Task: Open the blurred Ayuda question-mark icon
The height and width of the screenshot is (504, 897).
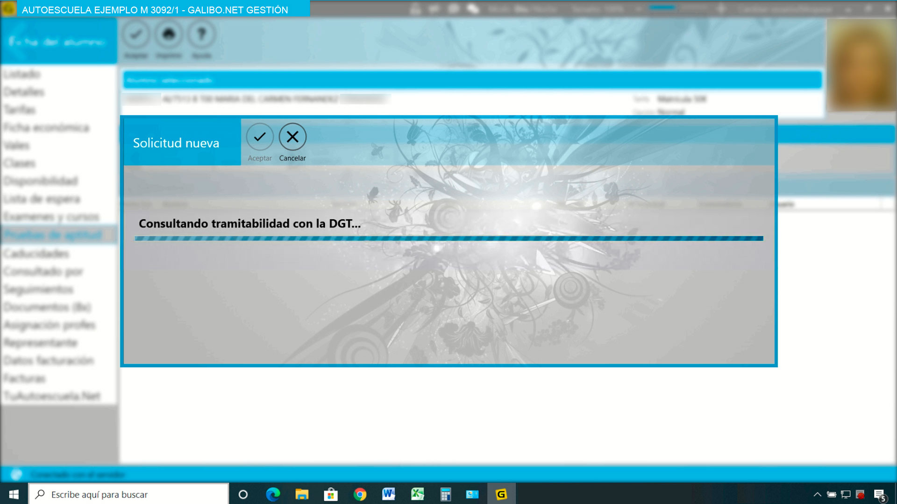Action: (x=201, y=34)
